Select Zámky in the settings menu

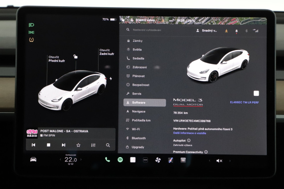click(137, 40)
